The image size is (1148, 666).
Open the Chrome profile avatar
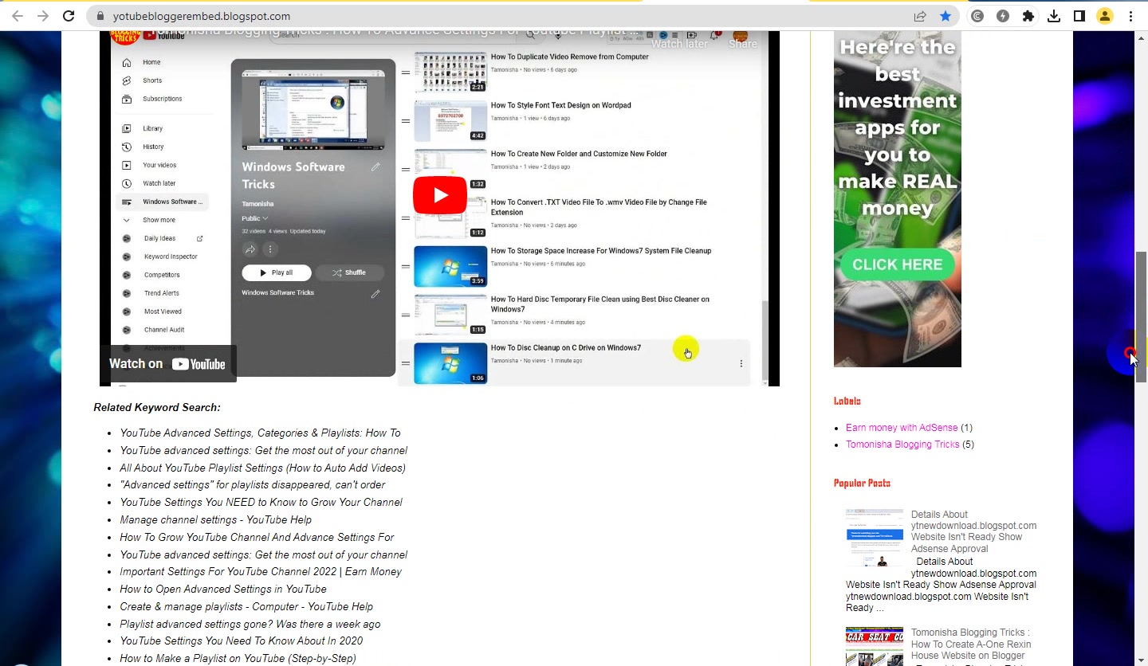1105,16
